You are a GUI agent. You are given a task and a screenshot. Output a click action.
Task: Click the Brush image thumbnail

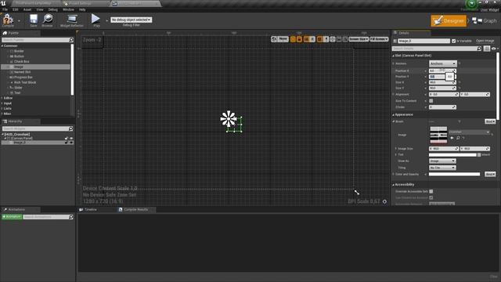point(438,135)
